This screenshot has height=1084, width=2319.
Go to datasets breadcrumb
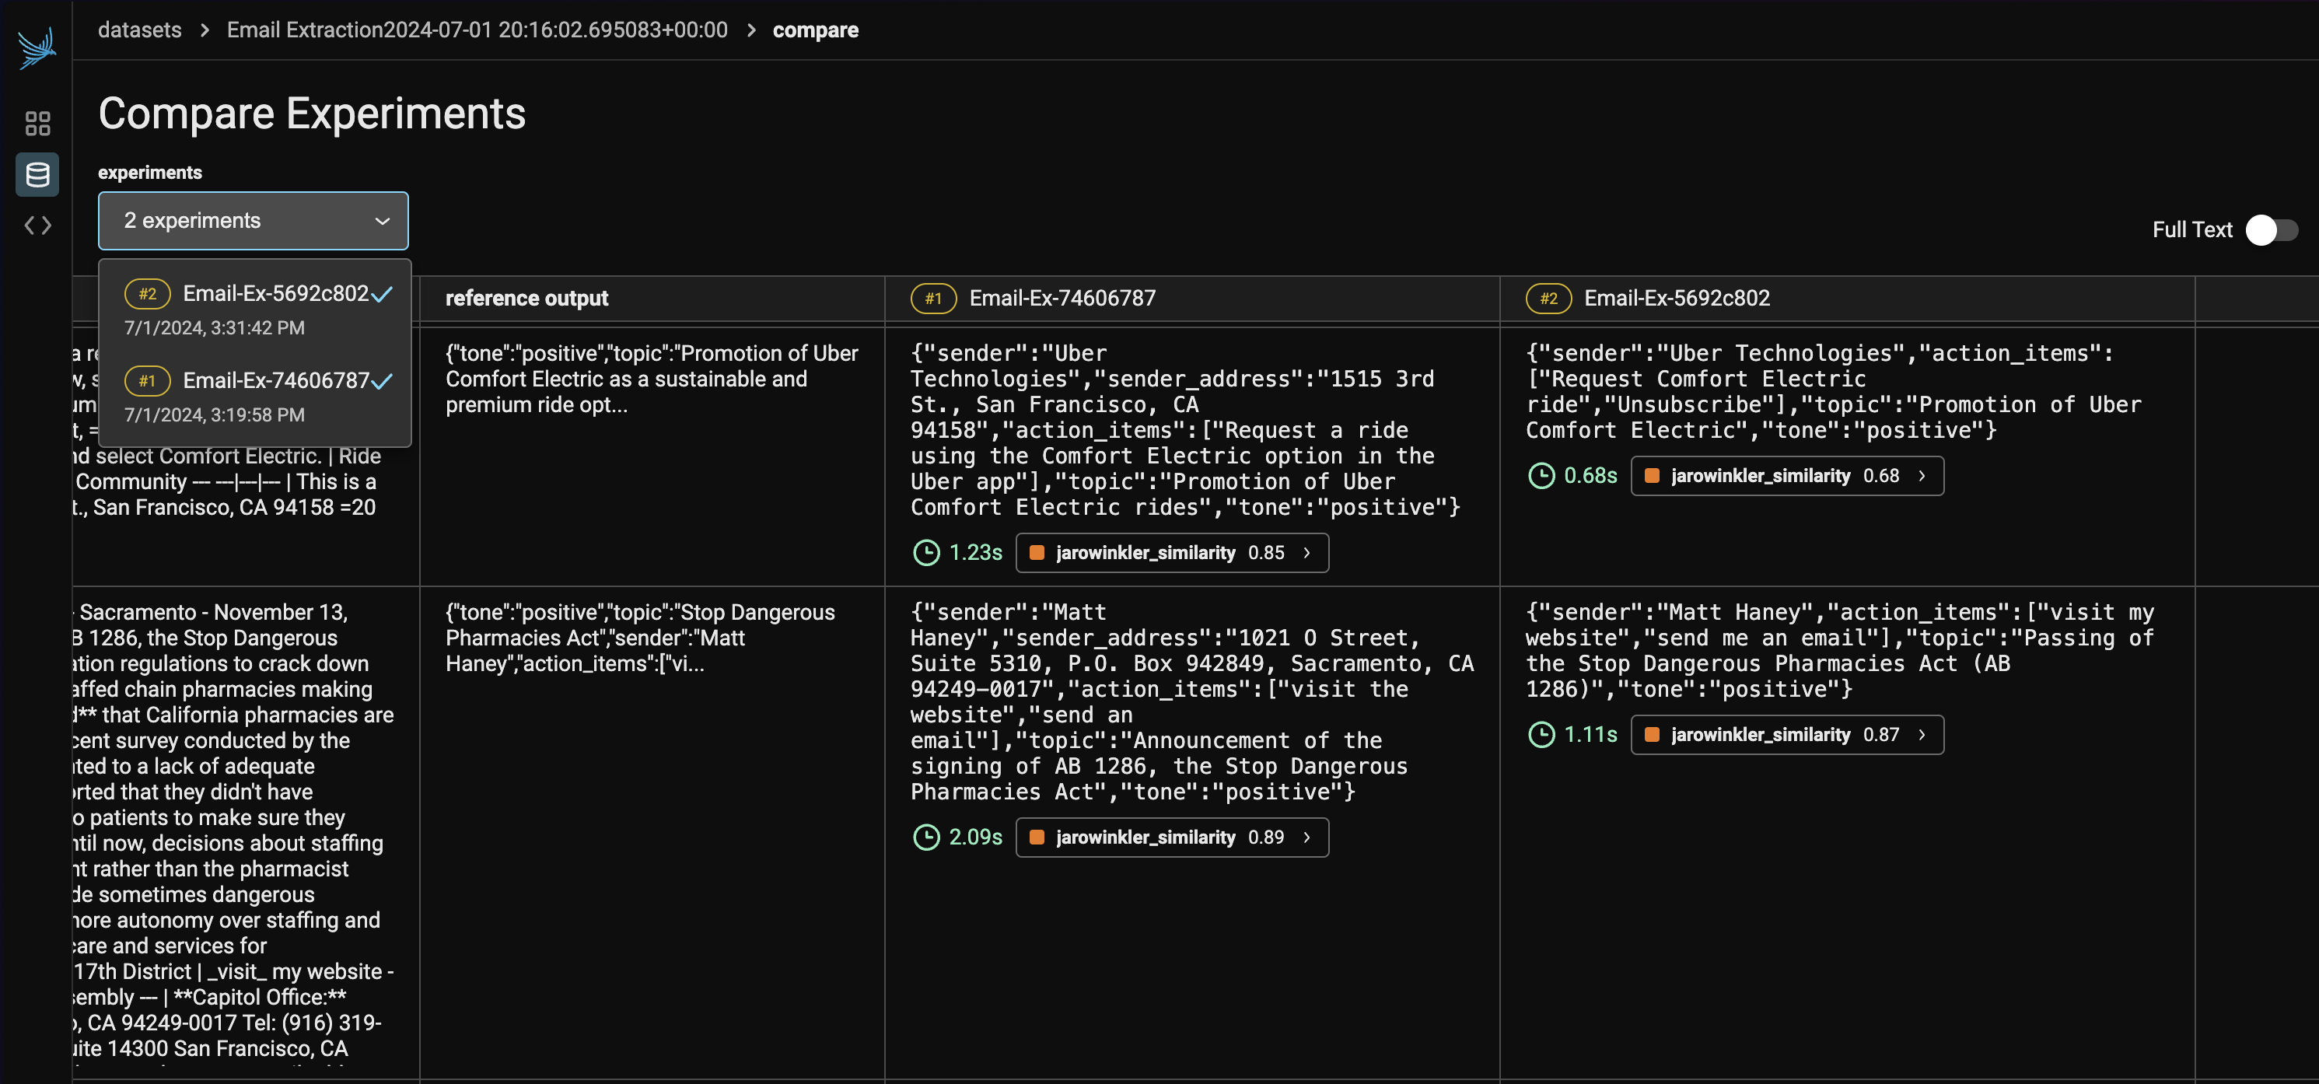click(139, 30)
